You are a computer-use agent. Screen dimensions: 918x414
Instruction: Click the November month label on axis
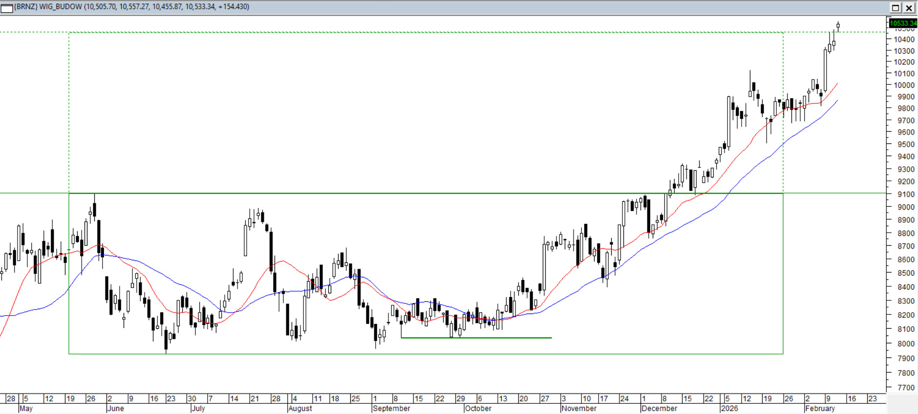coord(579,409)
